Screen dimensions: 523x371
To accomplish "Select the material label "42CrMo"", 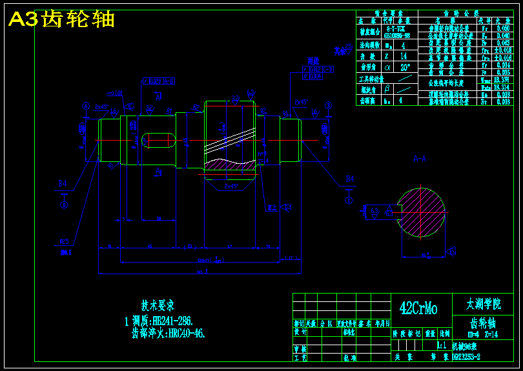I will coord(418,308).
